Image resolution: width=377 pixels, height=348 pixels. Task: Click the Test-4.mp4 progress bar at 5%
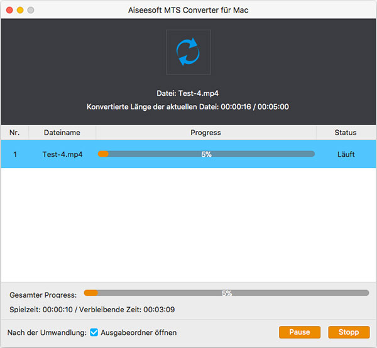206,154
